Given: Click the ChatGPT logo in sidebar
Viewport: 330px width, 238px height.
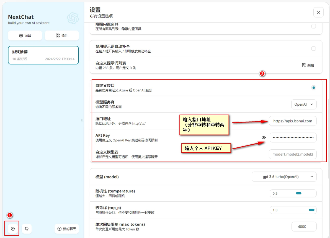Looking at the screenshot, I should click(x=73, y=18).
